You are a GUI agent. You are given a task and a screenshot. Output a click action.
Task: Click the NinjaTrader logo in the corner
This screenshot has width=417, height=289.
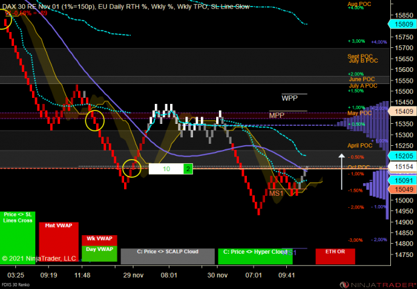(378, 285)
